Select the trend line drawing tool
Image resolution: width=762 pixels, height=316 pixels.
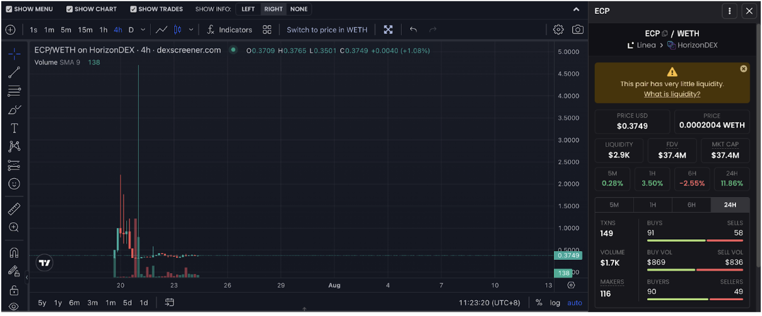[x=14, y=72]
